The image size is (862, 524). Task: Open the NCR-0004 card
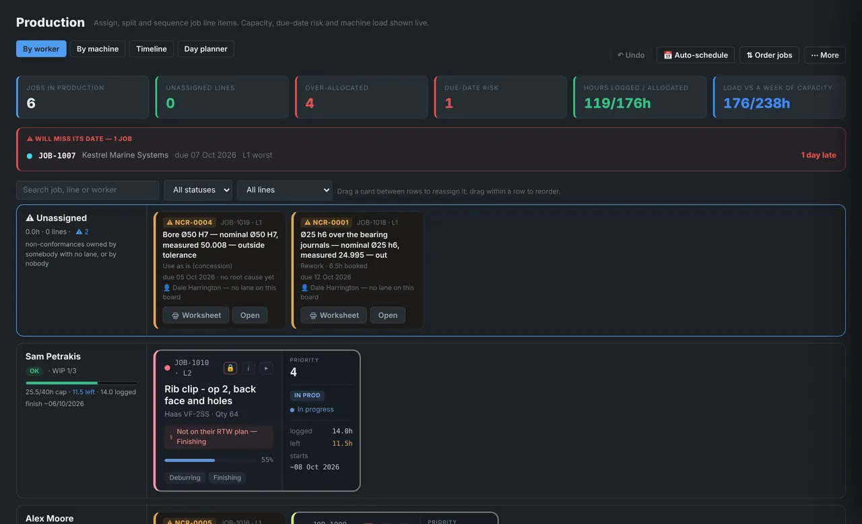[x=250, y=315]
